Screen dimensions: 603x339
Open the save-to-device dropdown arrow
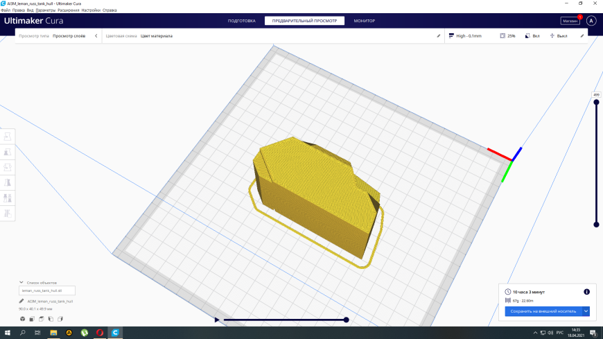[586, 311]
